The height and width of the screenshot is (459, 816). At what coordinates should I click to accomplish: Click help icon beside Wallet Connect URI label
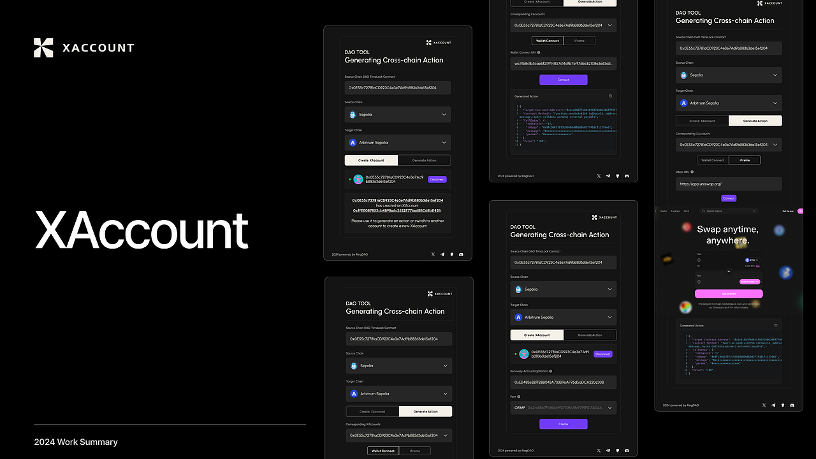pos(539,52)
